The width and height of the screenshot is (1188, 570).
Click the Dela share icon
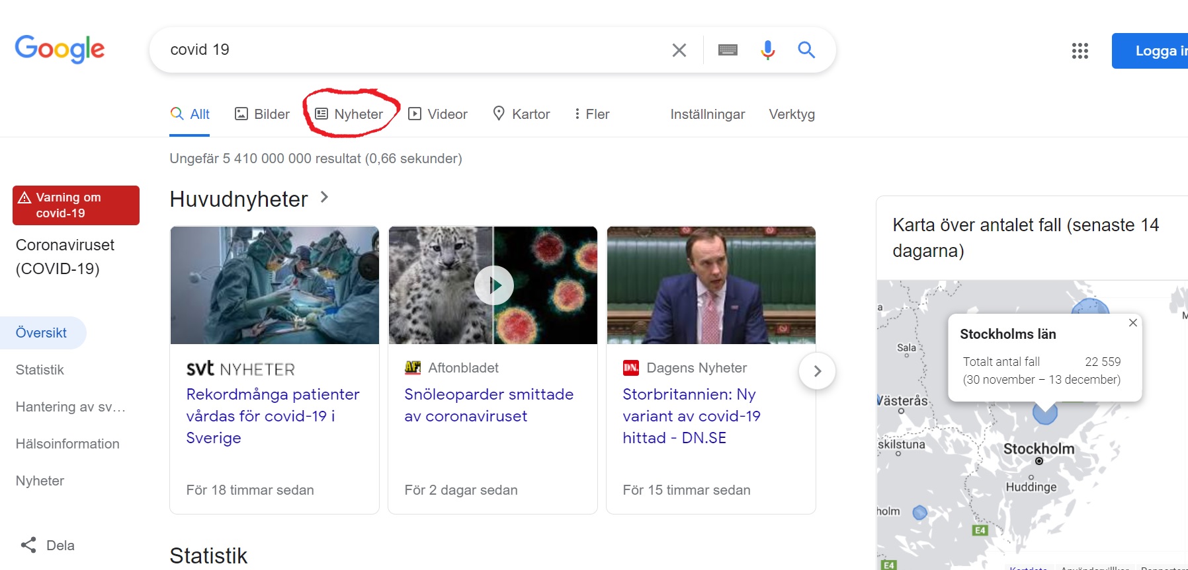click(x=28, y=545)
